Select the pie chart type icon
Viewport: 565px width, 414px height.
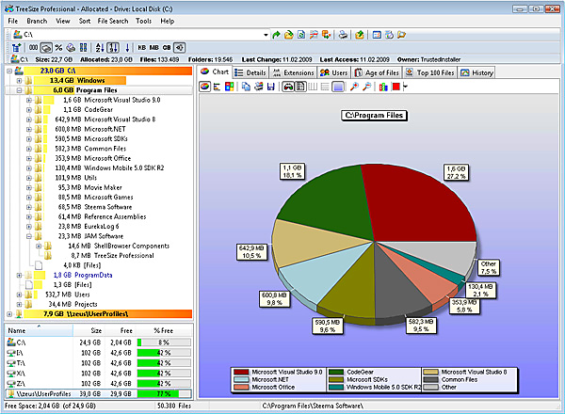[205, 87]
